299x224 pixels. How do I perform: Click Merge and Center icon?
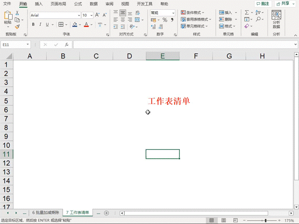(x=137, y=20)
